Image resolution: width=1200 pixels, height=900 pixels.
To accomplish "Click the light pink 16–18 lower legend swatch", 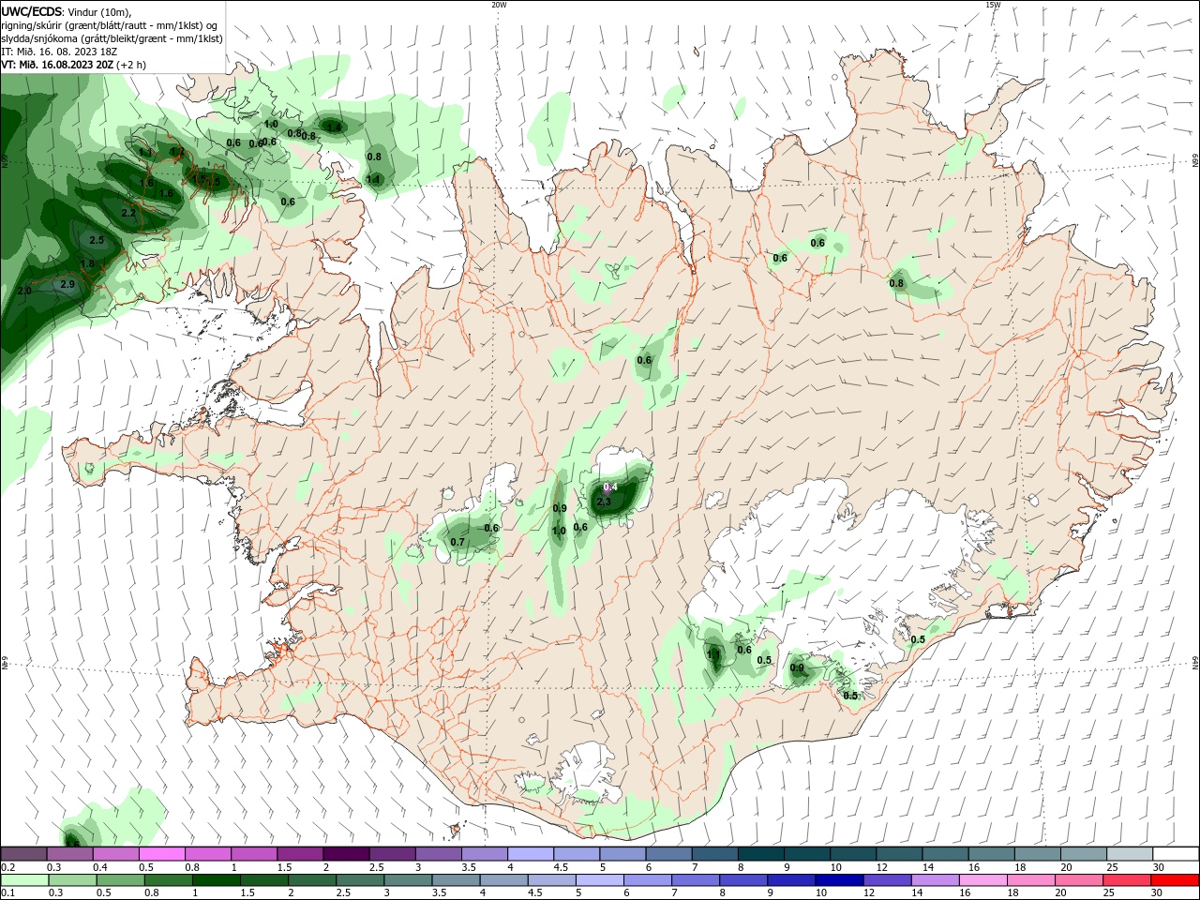I will 982,880.
